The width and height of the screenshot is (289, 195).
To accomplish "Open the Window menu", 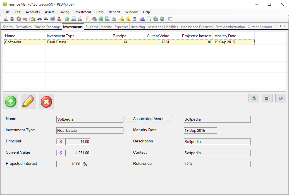I will (x=132, y=12).
